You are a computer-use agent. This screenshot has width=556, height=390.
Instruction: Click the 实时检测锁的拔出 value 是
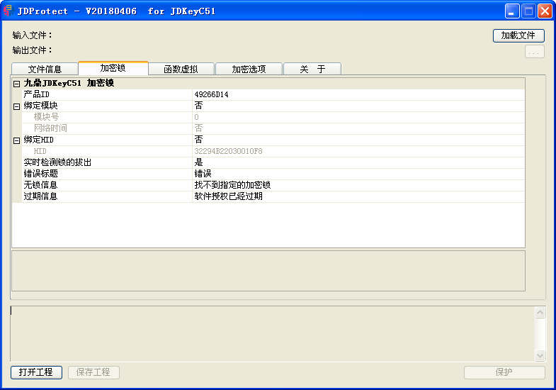tap(198, 162)
